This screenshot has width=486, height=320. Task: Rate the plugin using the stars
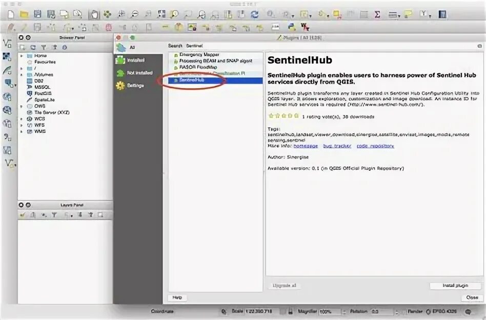[x=283, y=116]
